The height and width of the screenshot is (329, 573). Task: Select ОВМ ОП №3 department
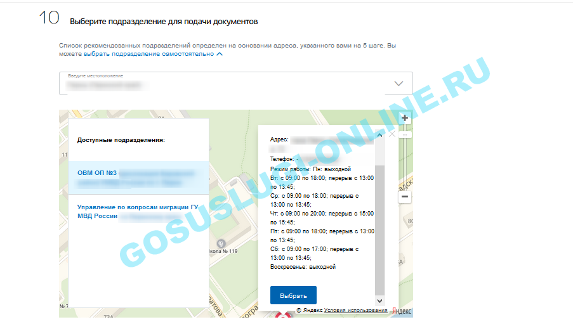click(138, 177)
